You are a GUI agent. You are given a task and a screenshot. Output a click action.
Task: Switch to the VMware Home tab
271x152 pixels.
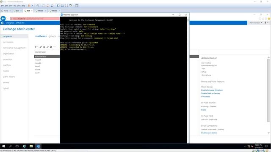[6, 11]
